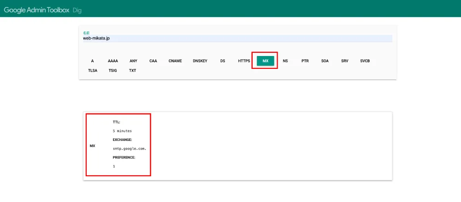Select the A record type
The width and height of the screenshot is (461, 202).
click(x=92, y=61)
